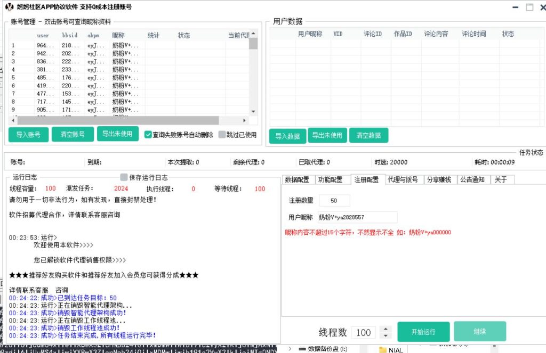The height and width of the screenshot is (353, 546).
Task: Open the 数据配置 tab
Action: coord(297,179)
